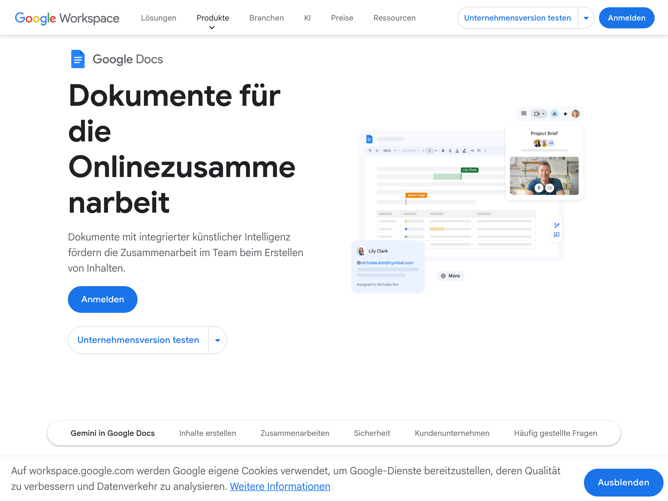The width and height of the screenshot is (668, 501).
Task: Hide the cookie banner with Ausblenden
Action: [x=623, y=482]
